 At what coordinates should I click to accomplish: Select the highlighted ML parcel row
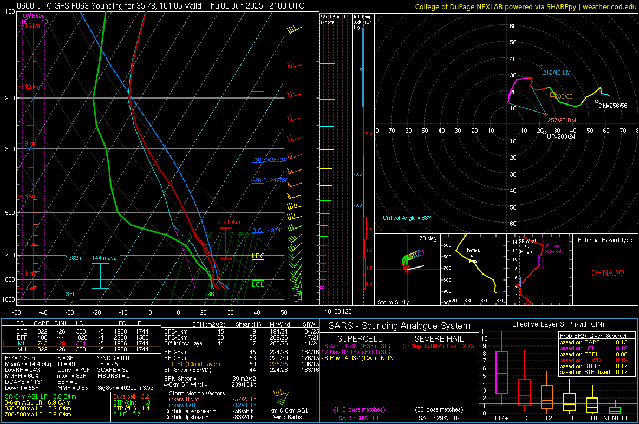pos(82,343)
